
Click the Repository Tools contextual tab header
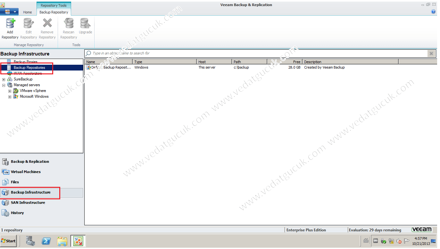tap(54, 5)
